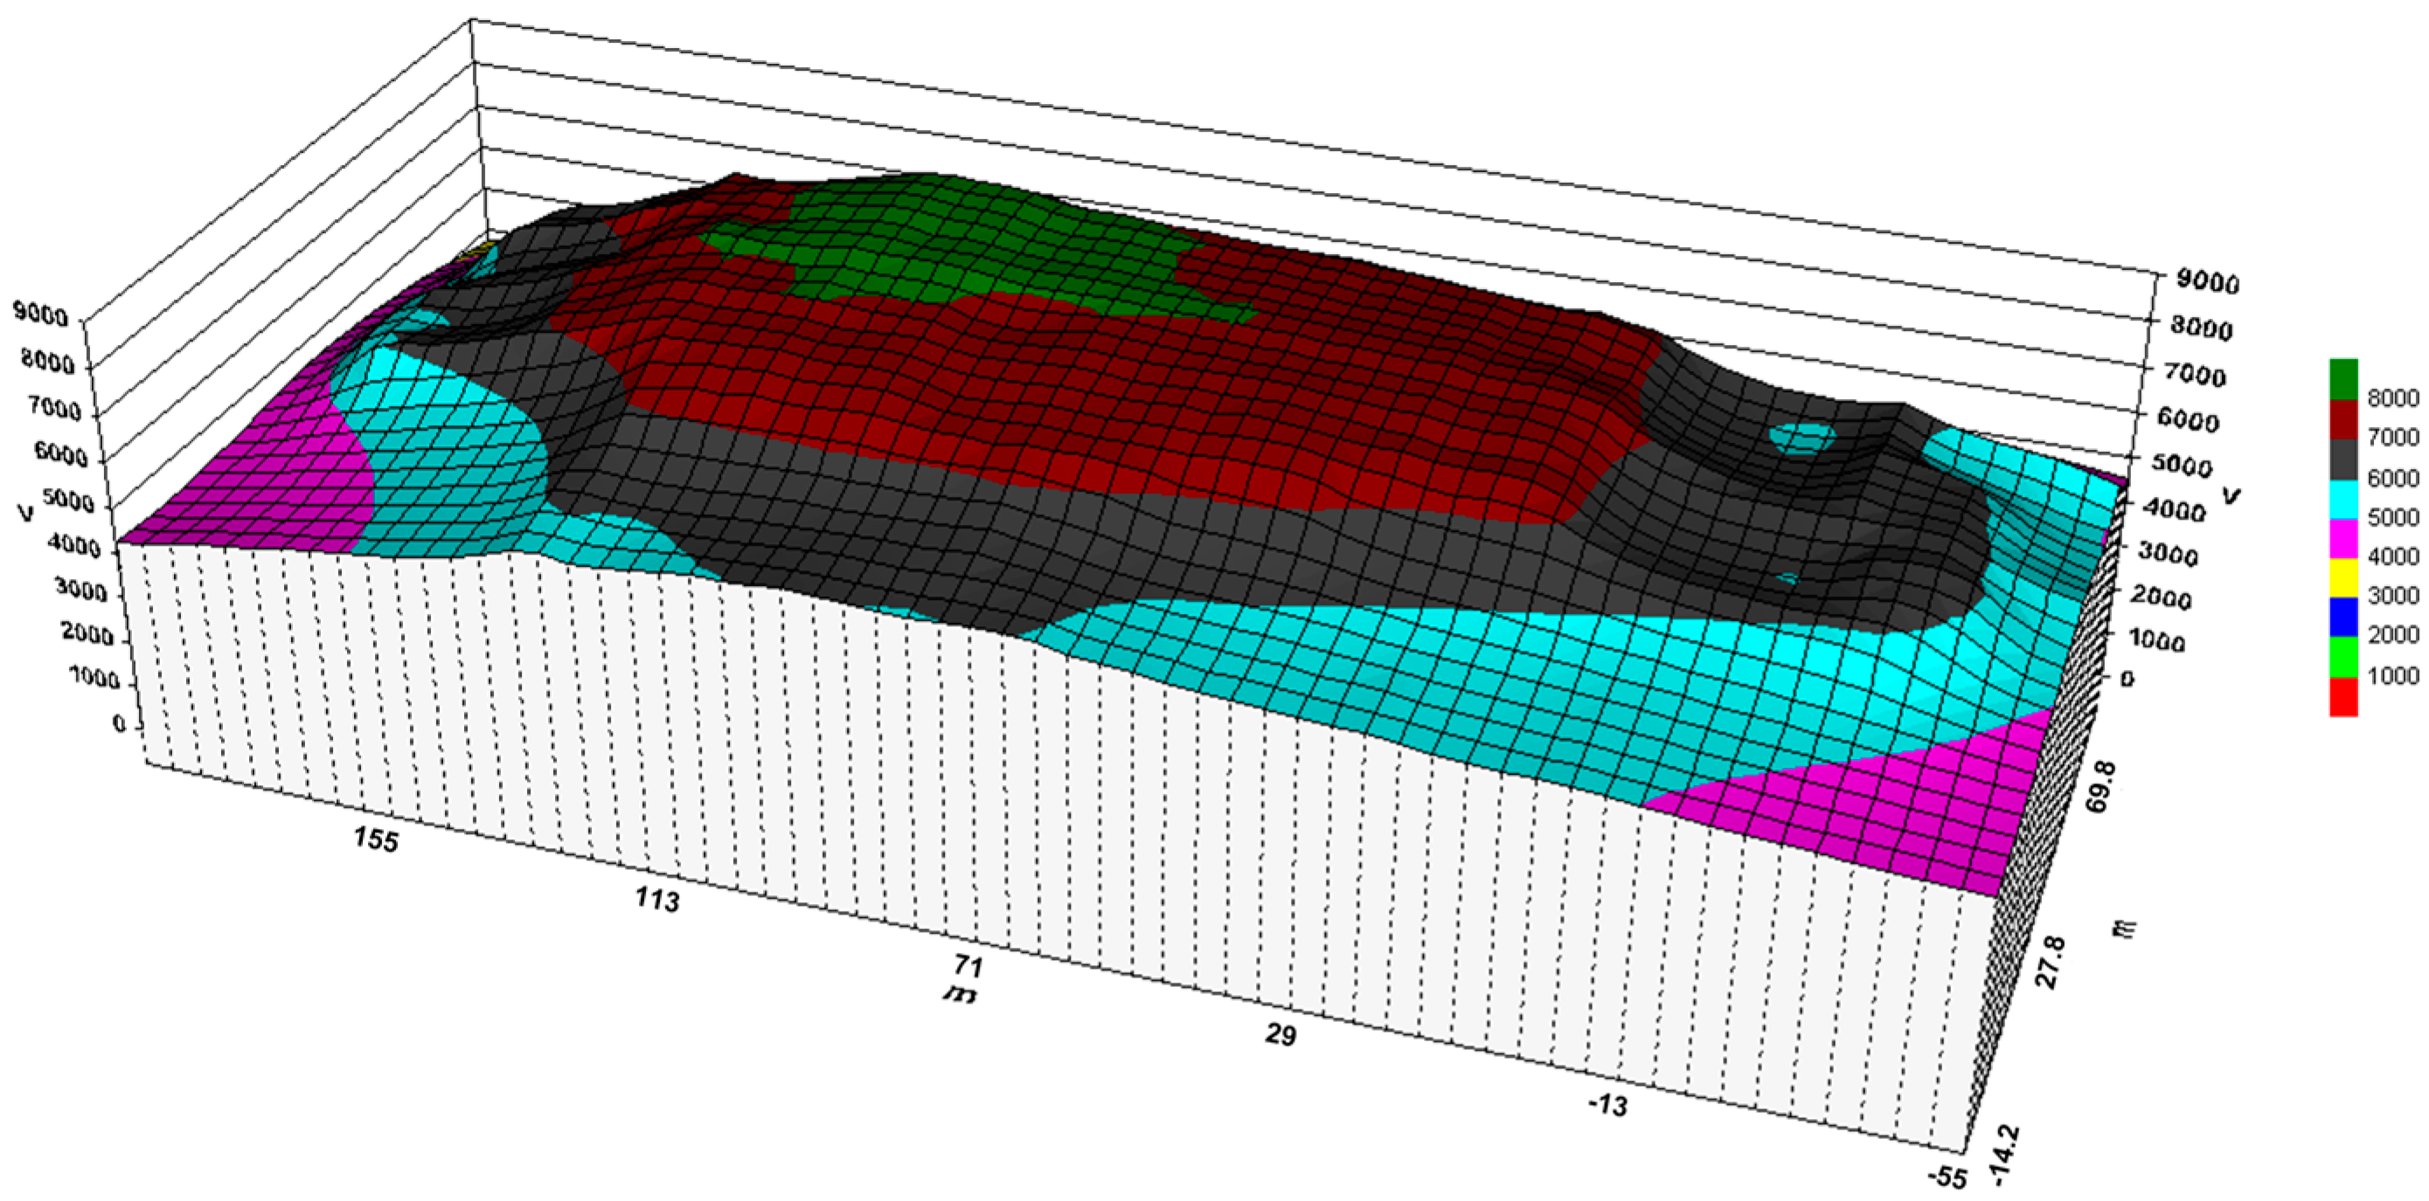
Task: Click the red swatch at legend bottom
Action: (x=2343, y=697)
